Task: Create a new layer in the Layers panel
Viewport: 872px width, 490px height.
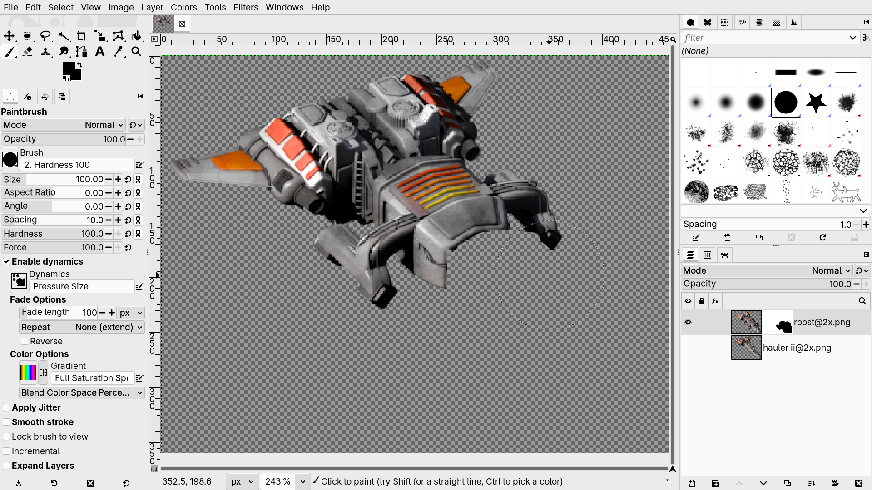Action: [692, 483]
